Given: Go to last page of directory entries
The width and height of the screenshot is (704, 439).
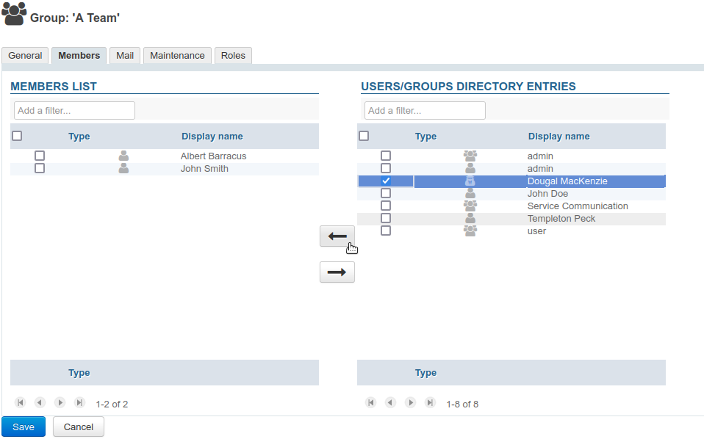Looking at the screenshot, I should [x=431, y=403].
